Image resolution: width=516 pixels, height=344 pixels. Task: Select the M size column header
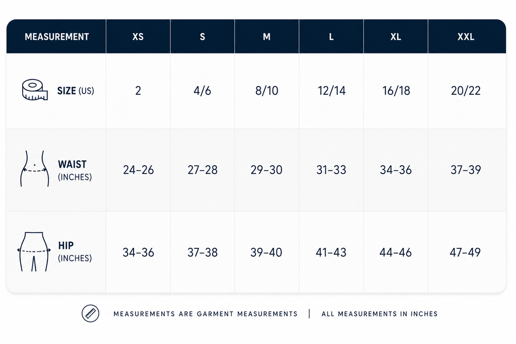tap(267, 36)
